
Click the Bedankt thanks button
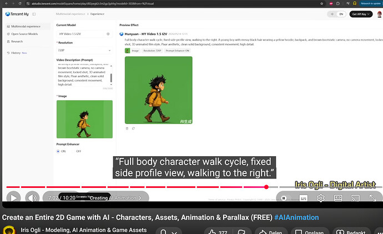tap(351, 232)
